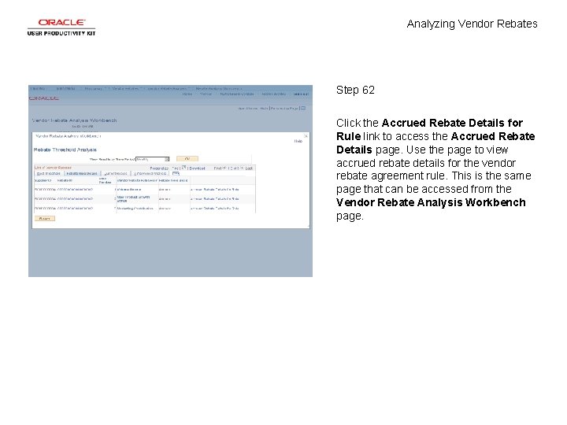Switch to the Current Rebates tab

(116, 173)
